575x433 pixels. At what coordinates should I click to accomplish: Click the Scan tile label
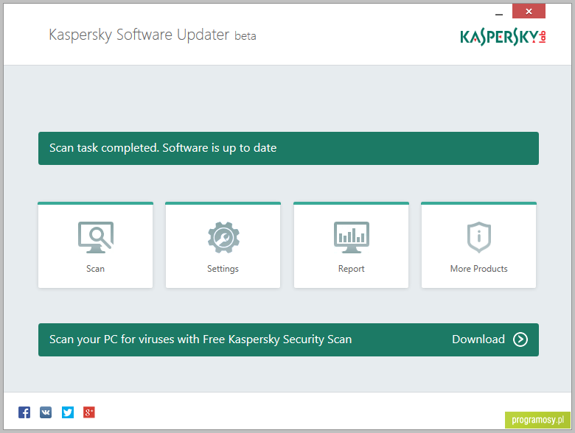click(95, 269)
